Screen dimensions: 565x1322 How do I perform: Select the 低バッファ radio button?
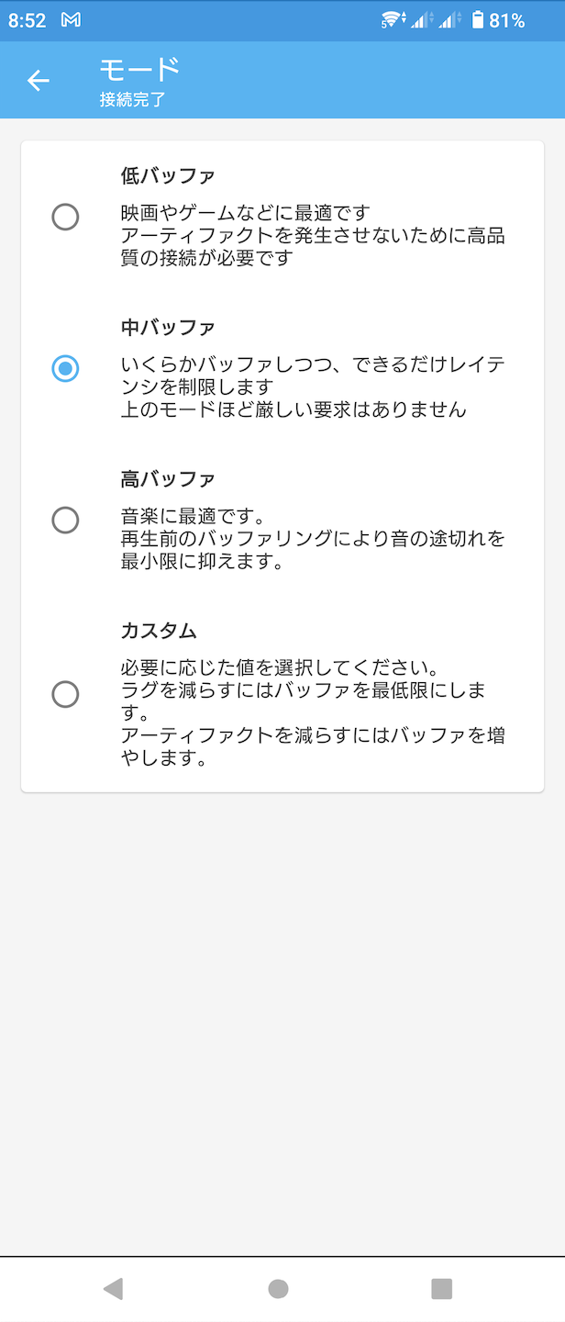[65, 218]
